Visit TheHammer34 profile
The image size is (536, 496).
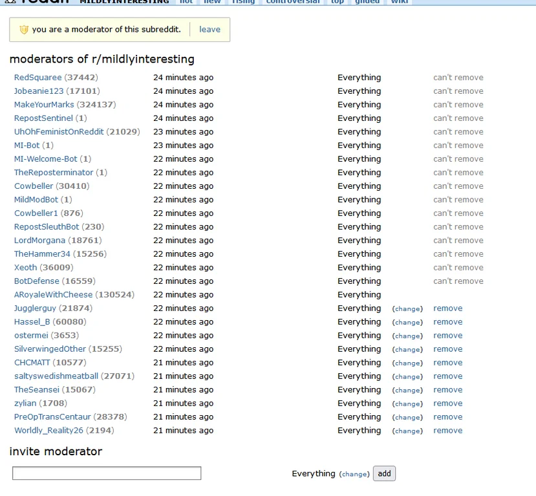(x=42, y=254)
